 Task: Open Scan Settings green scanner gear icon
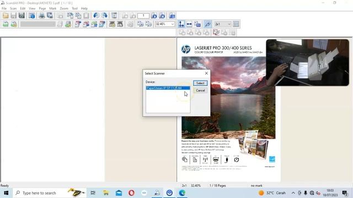pos(13,24)
